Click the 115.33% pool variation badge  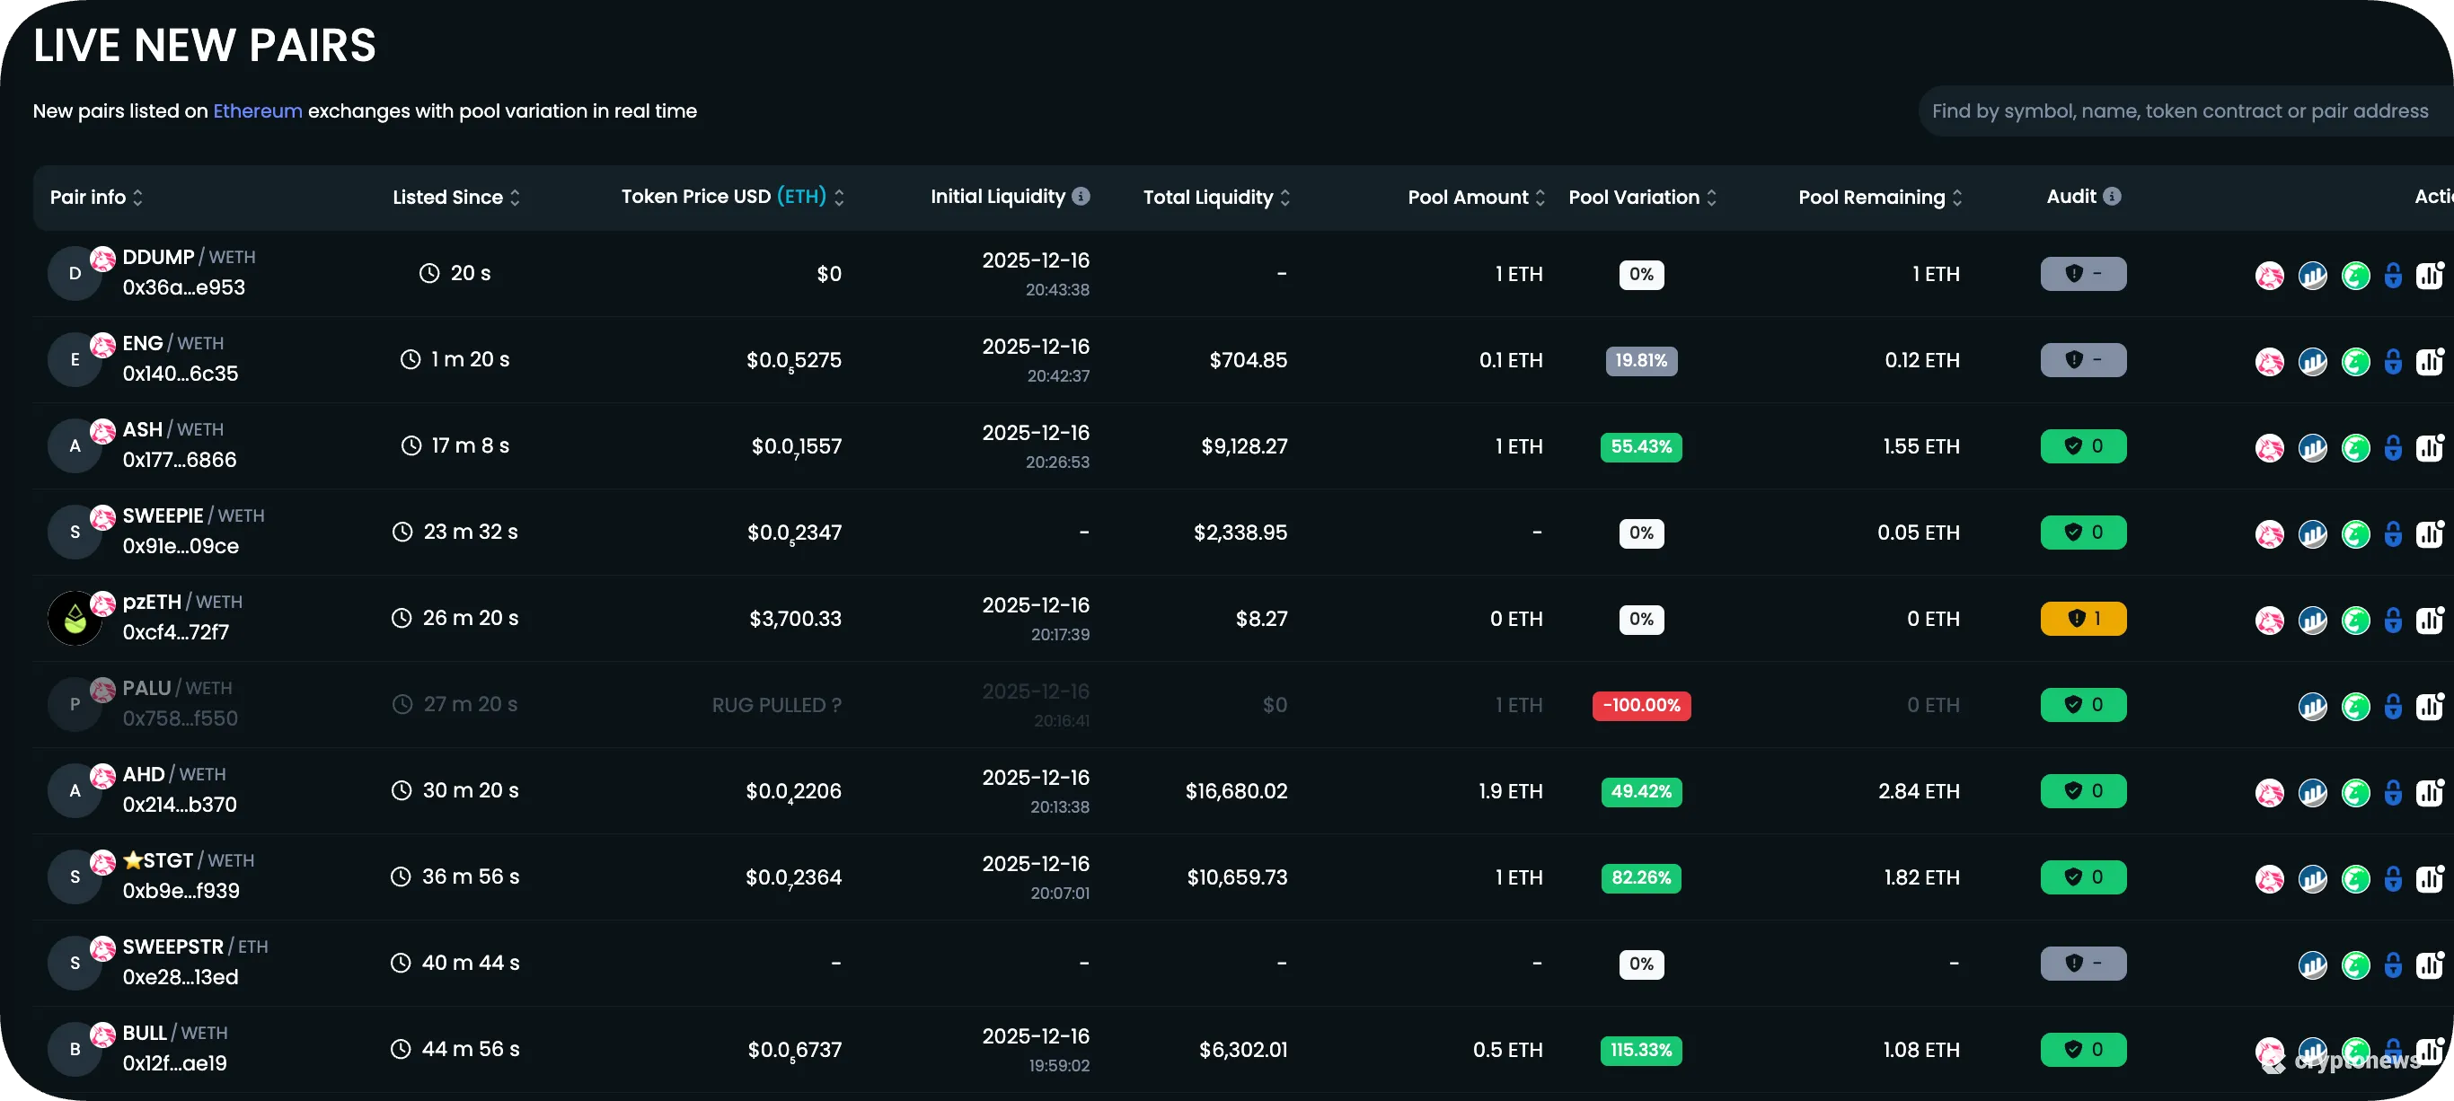pyautogui.click(x=1640, y=1051)
